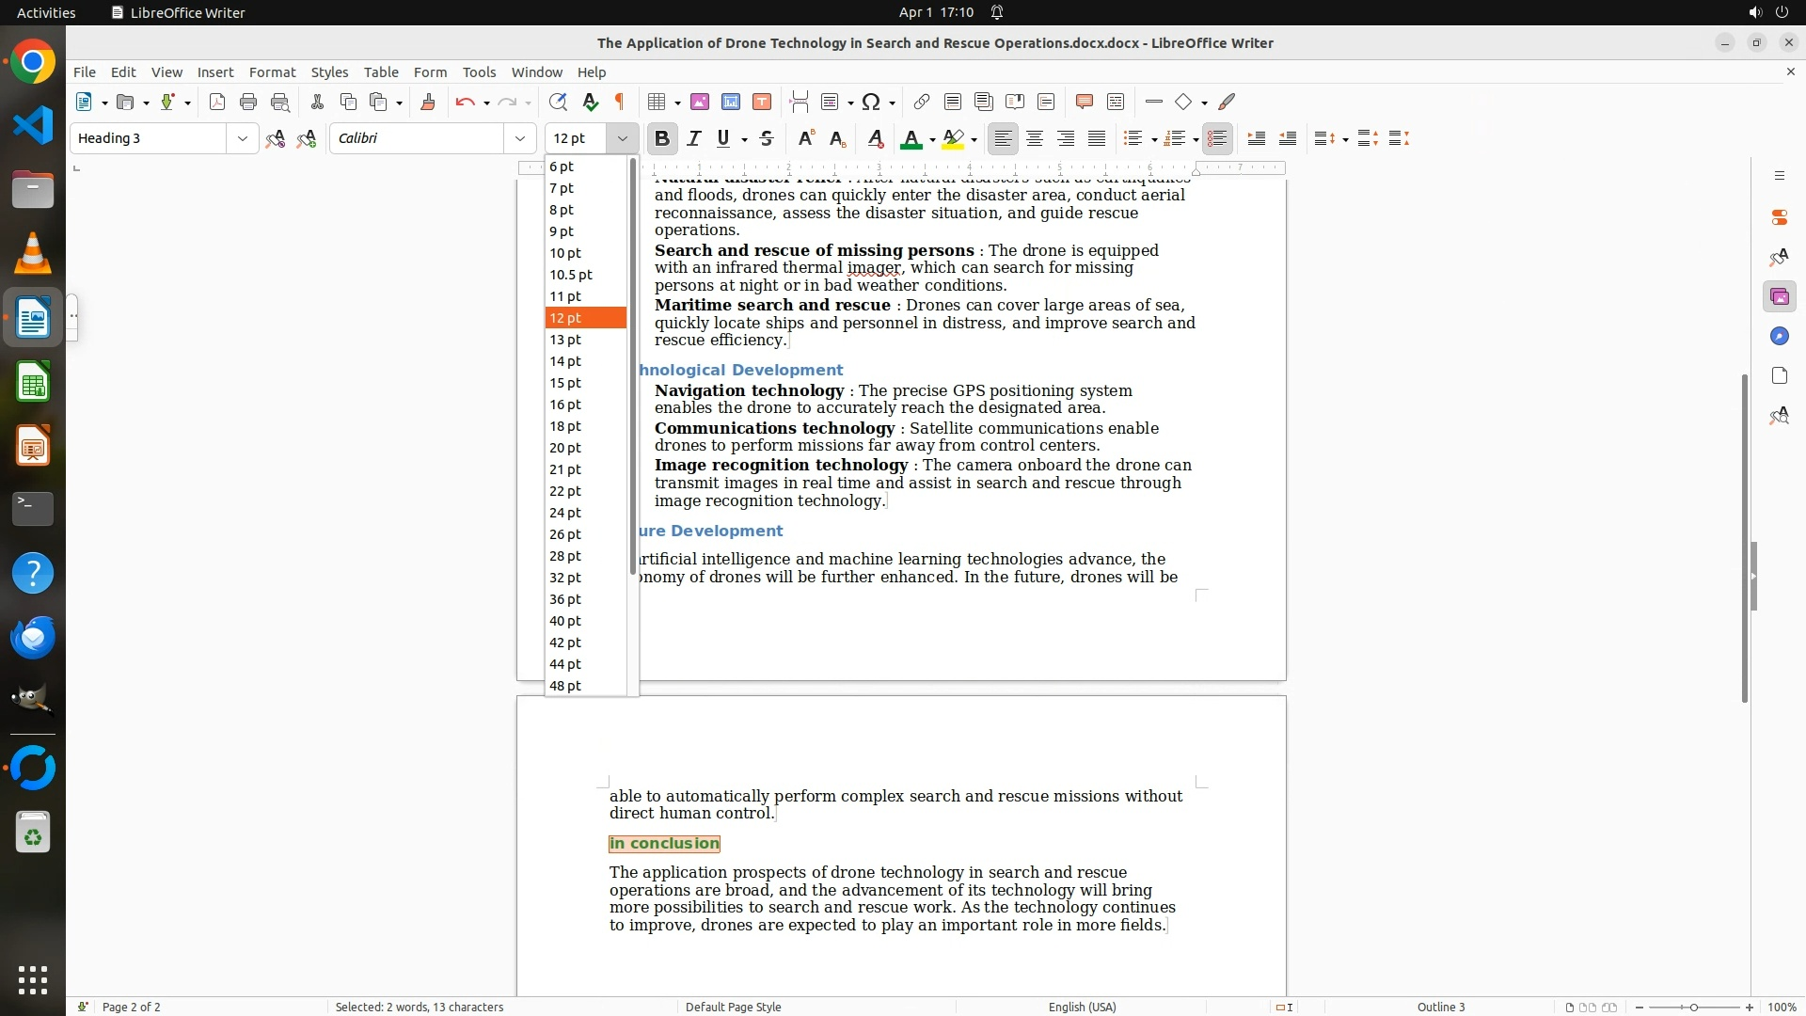Expand the Paragraph Style dropdown
This screenshot has height=1016, width=1806.
tap(243, 138)
